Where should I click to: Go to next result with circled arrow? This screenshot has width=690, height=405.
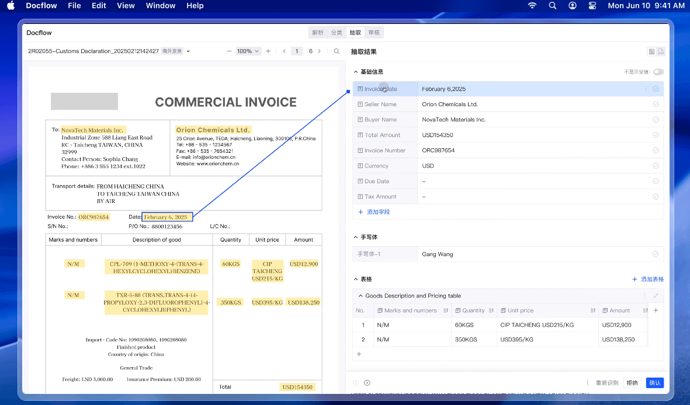[367, 383]
